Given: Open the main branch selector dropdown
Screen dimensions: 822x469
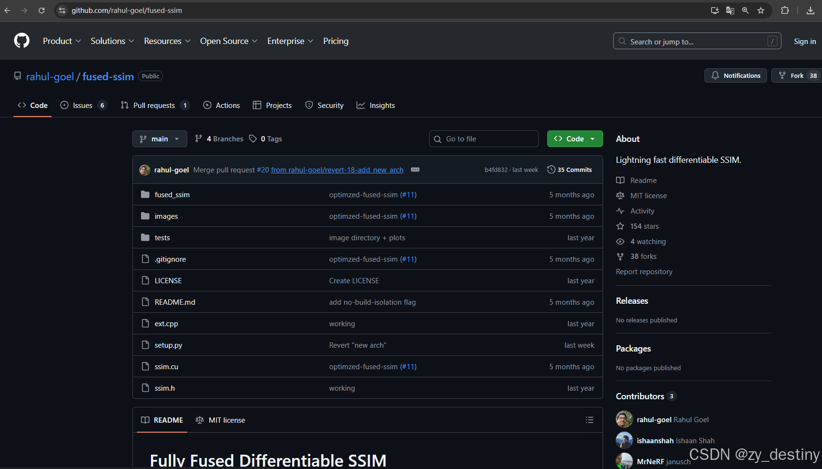Looking at the screenshot, I should 160,139.
